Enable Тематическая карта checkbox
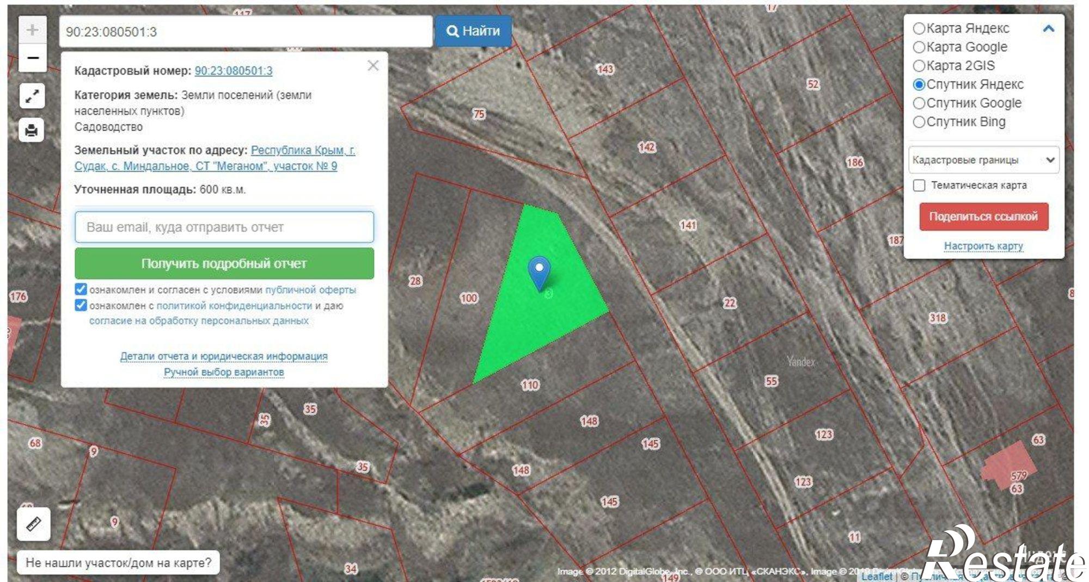 (x=919, y=185)
